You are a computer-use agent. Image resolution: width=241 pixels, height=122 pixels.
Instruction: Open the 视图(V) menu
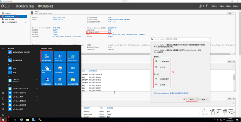pos(229,6)
